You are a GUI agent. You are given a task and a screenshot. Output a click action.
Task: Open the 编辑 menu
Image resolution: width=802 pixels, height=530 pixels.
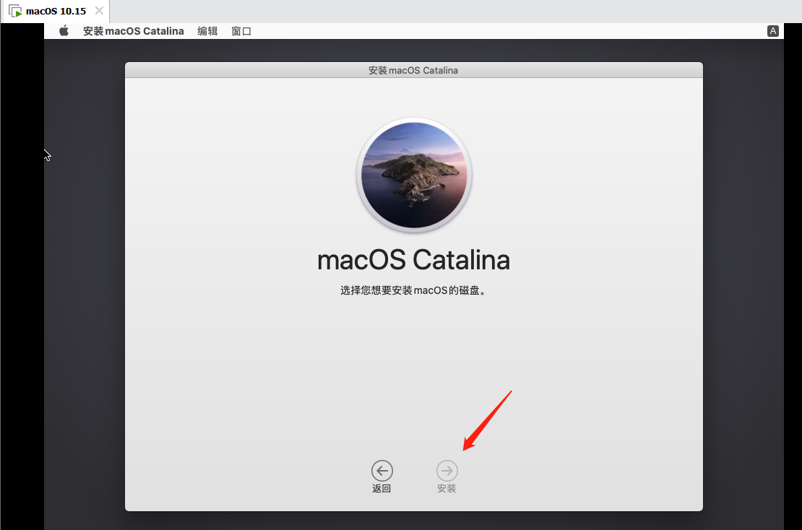[207, 31]
